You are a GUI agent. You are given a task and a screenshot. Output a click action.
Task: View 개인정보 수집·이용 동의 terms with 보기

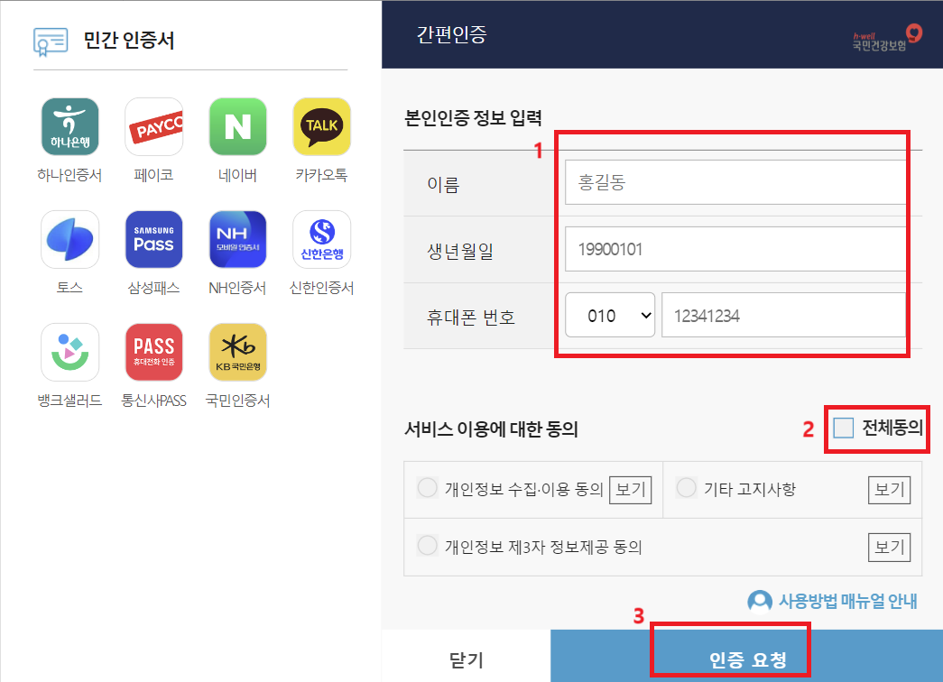[x=630, y=490]
